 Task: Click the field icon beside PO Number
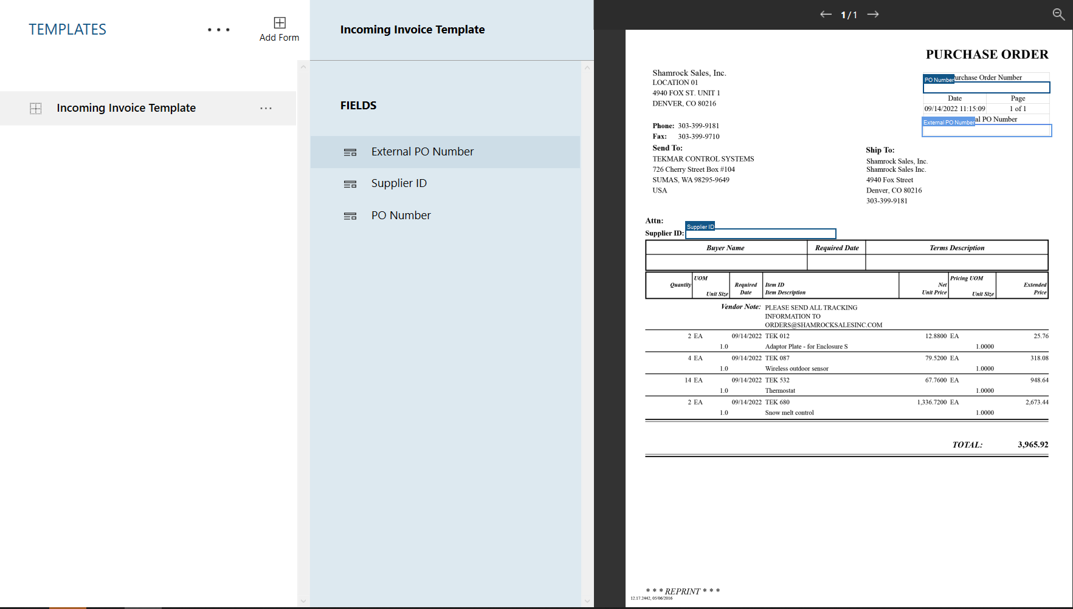[x=350, y=216]
